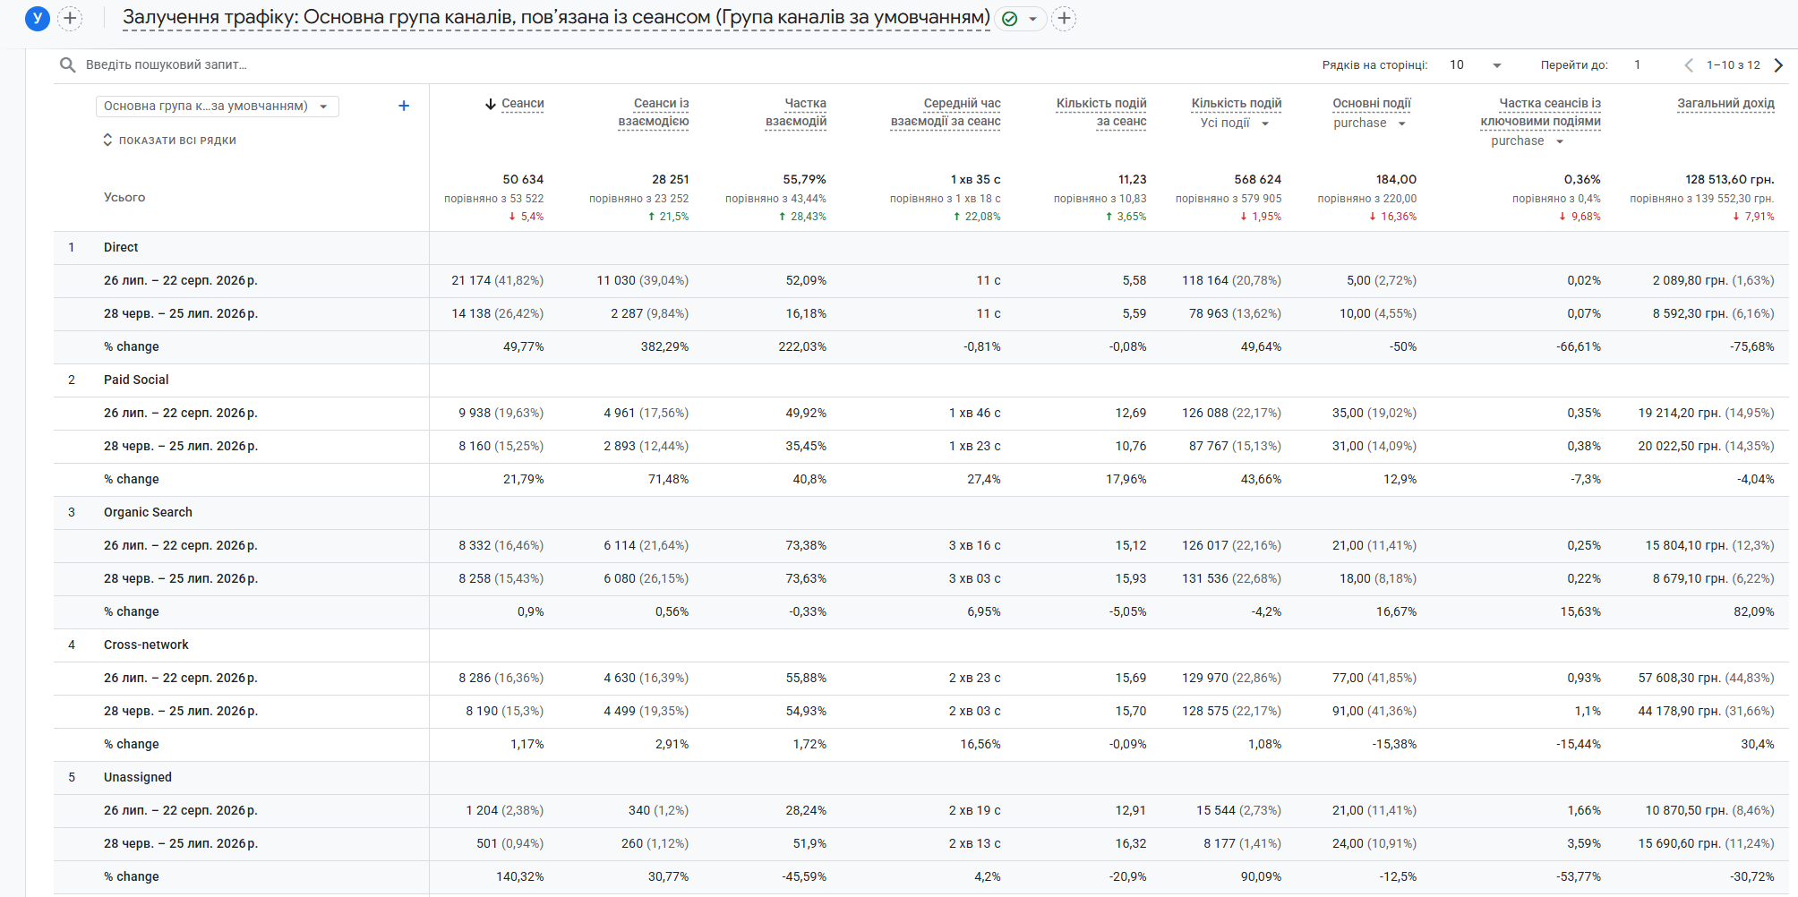Go to next page arrow

point(1778,64)
